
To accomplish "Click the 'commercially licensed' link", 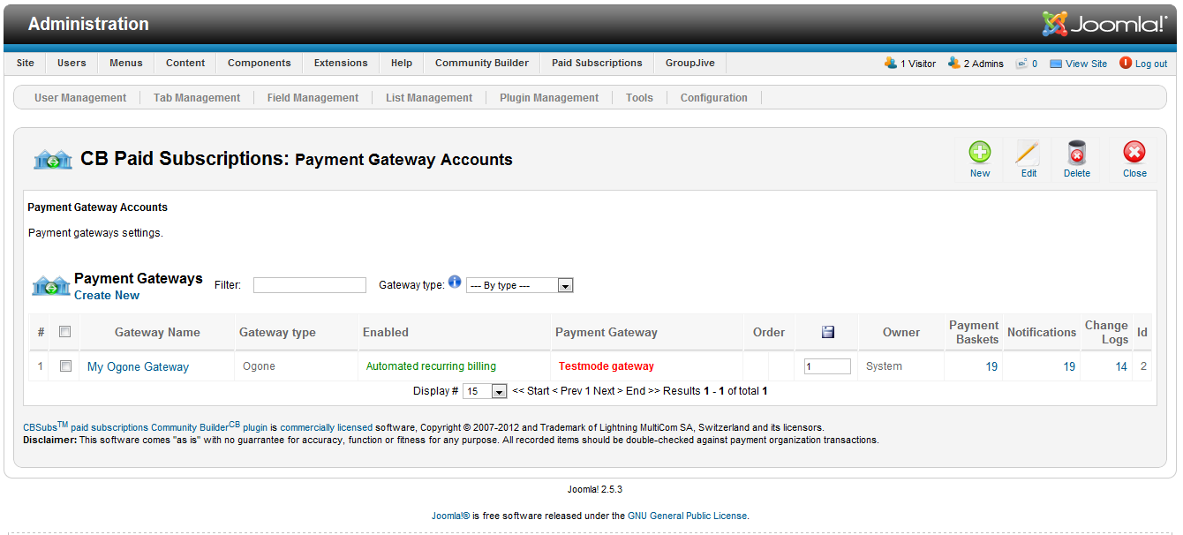I will point(327,427).
